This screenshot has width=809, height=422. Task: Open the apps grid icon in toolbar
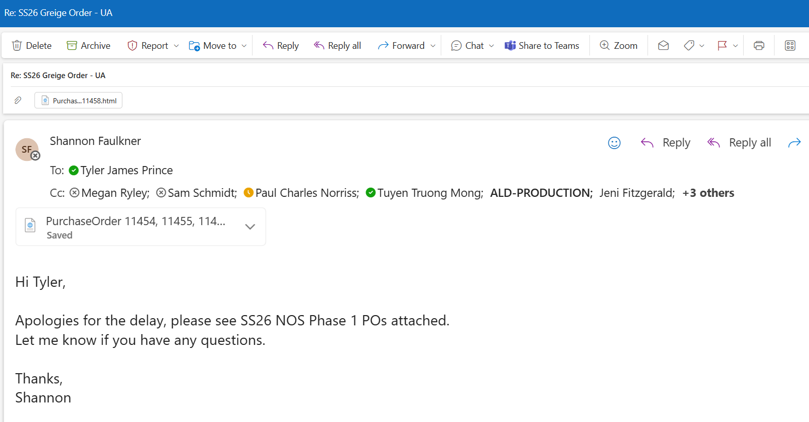click(790, 46)
